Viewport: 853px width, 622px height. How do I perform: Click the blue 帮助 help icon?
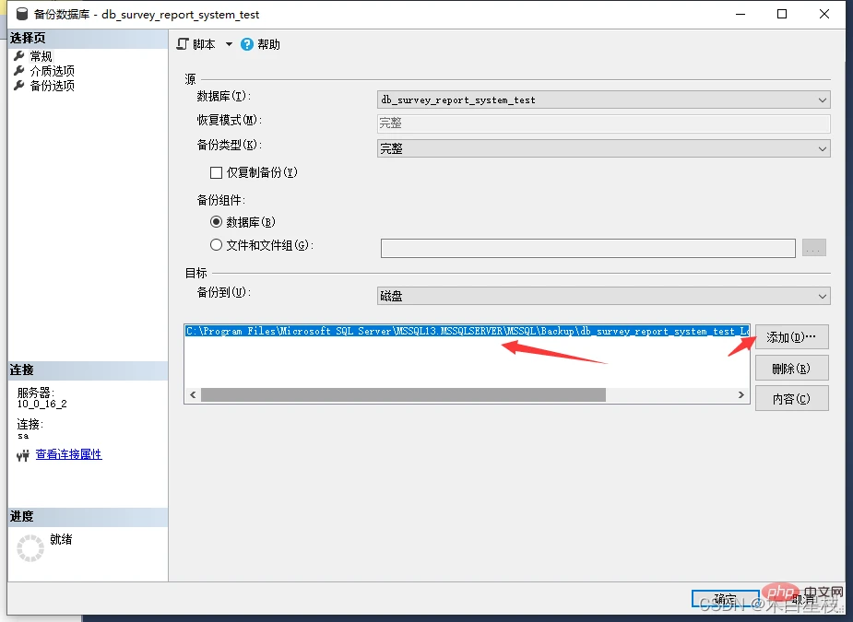tap(247, 44)
